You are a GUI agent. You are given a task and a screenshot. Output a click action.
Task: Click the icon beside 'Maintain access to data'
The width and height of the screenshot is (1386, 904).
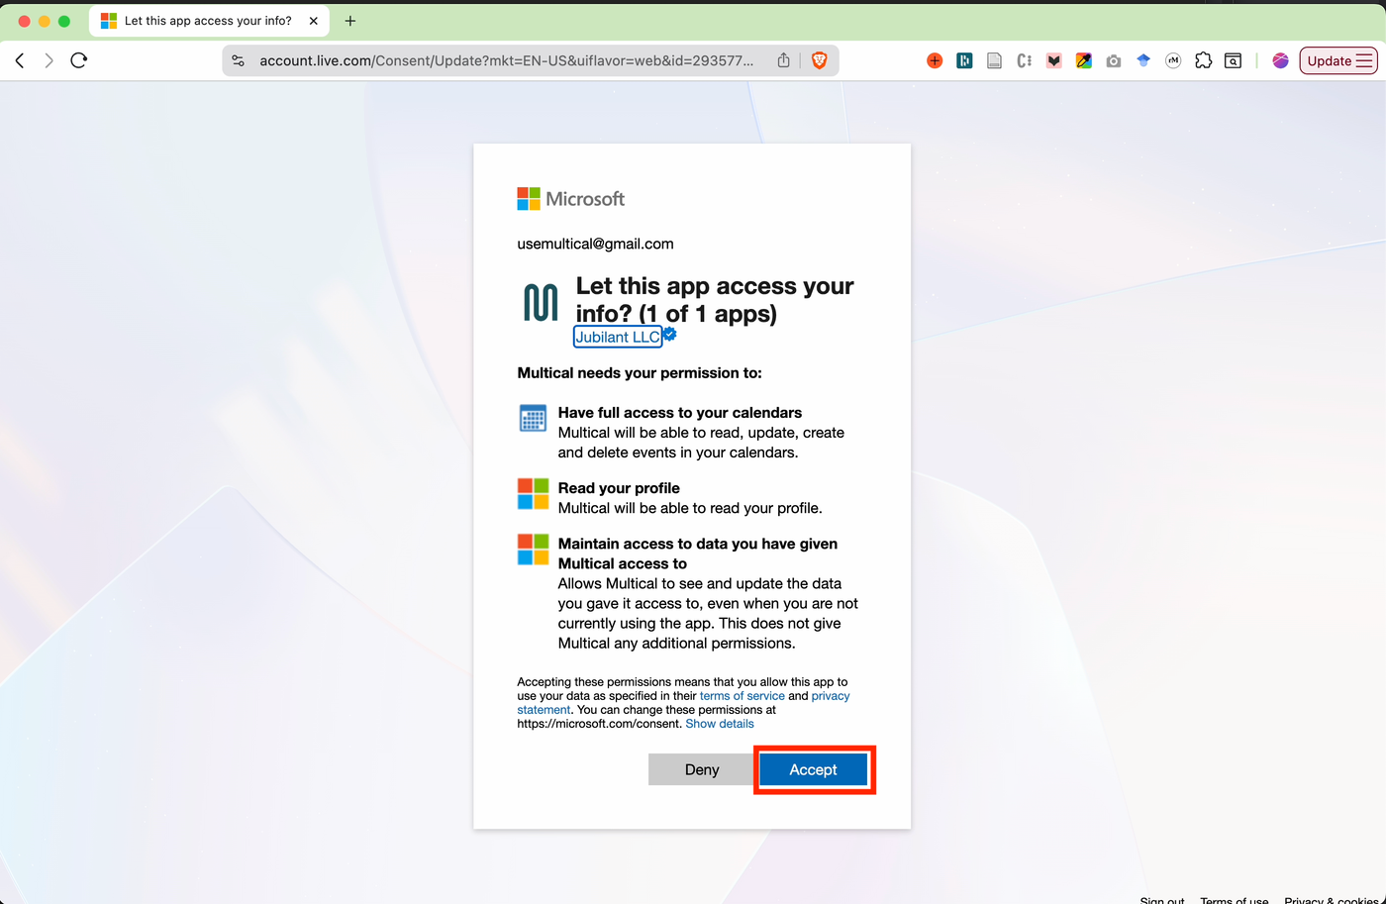point(533,549)
